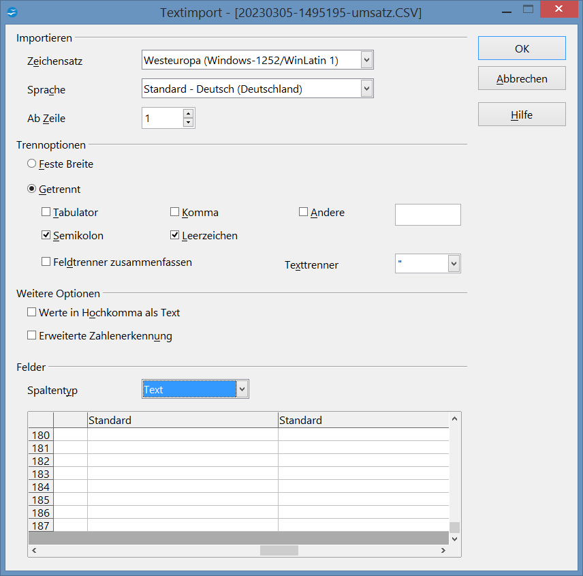583x576 pixels.
Task: Select the second Standard column header
Action: (363, 420)
